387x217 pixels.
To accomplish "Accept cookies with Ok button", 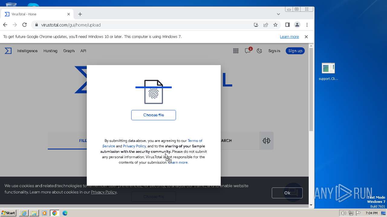I will coord(287,193).
